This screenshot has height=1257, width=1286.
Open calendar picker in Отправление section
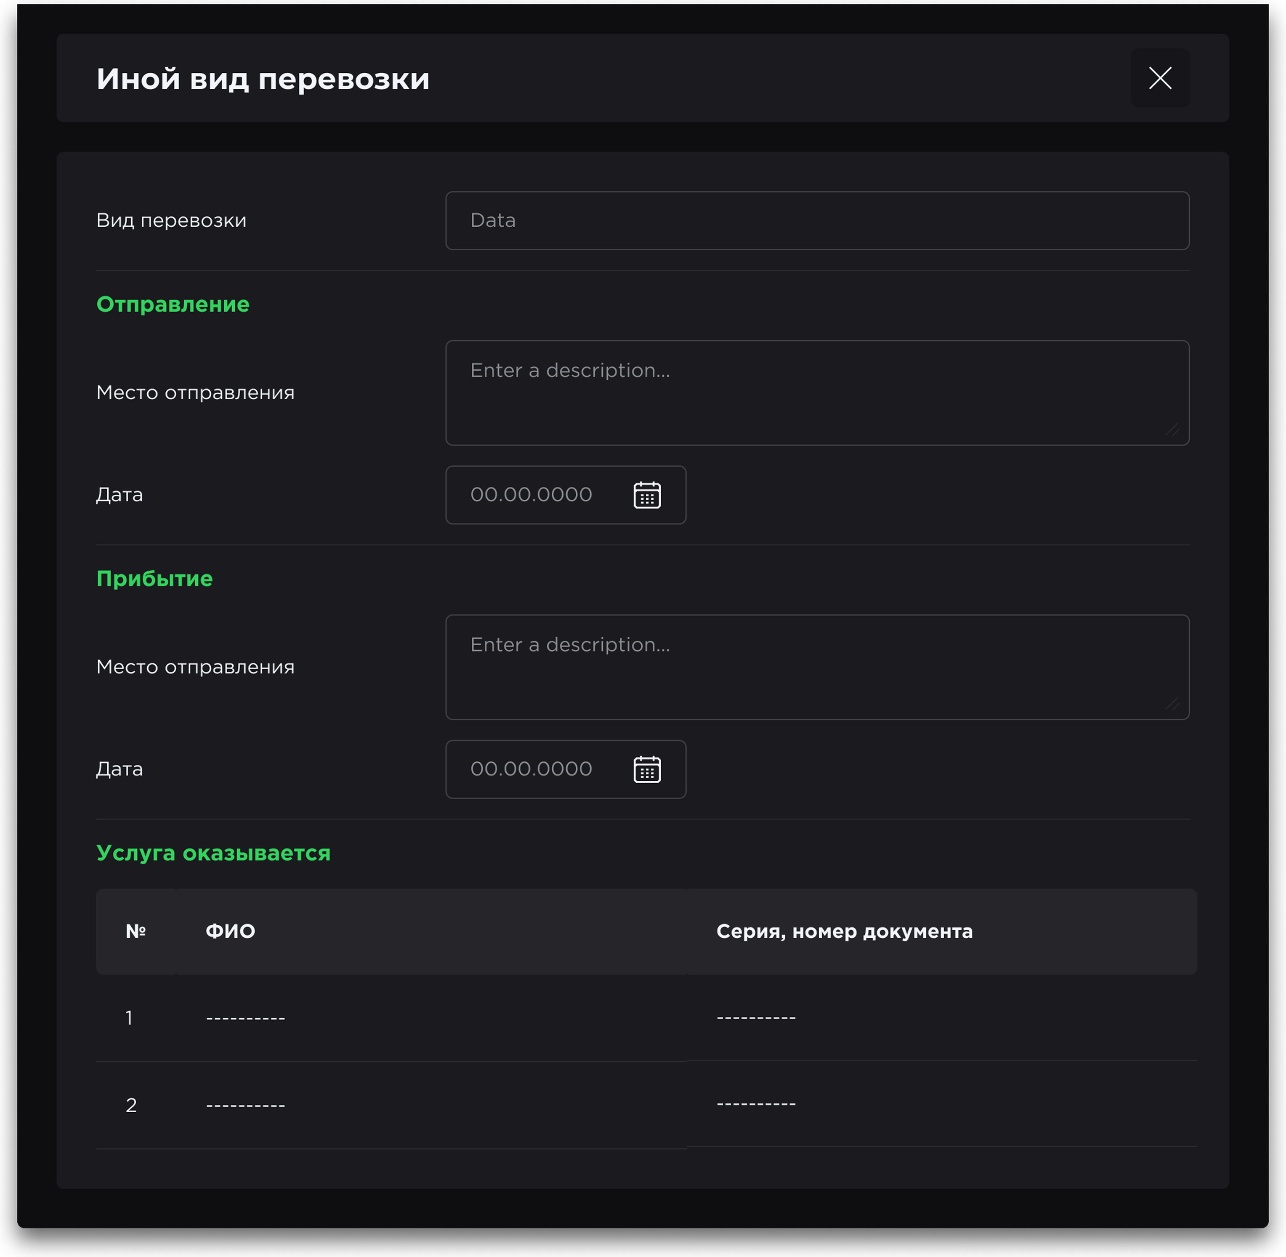coord(647,495)
